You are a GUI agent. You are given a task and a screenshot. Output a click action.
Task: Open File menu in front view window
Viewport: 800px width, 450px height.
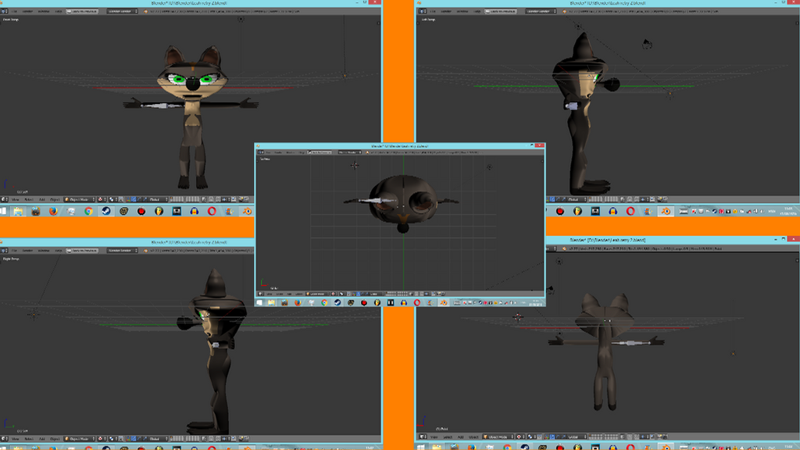click(x=15, y=11)
